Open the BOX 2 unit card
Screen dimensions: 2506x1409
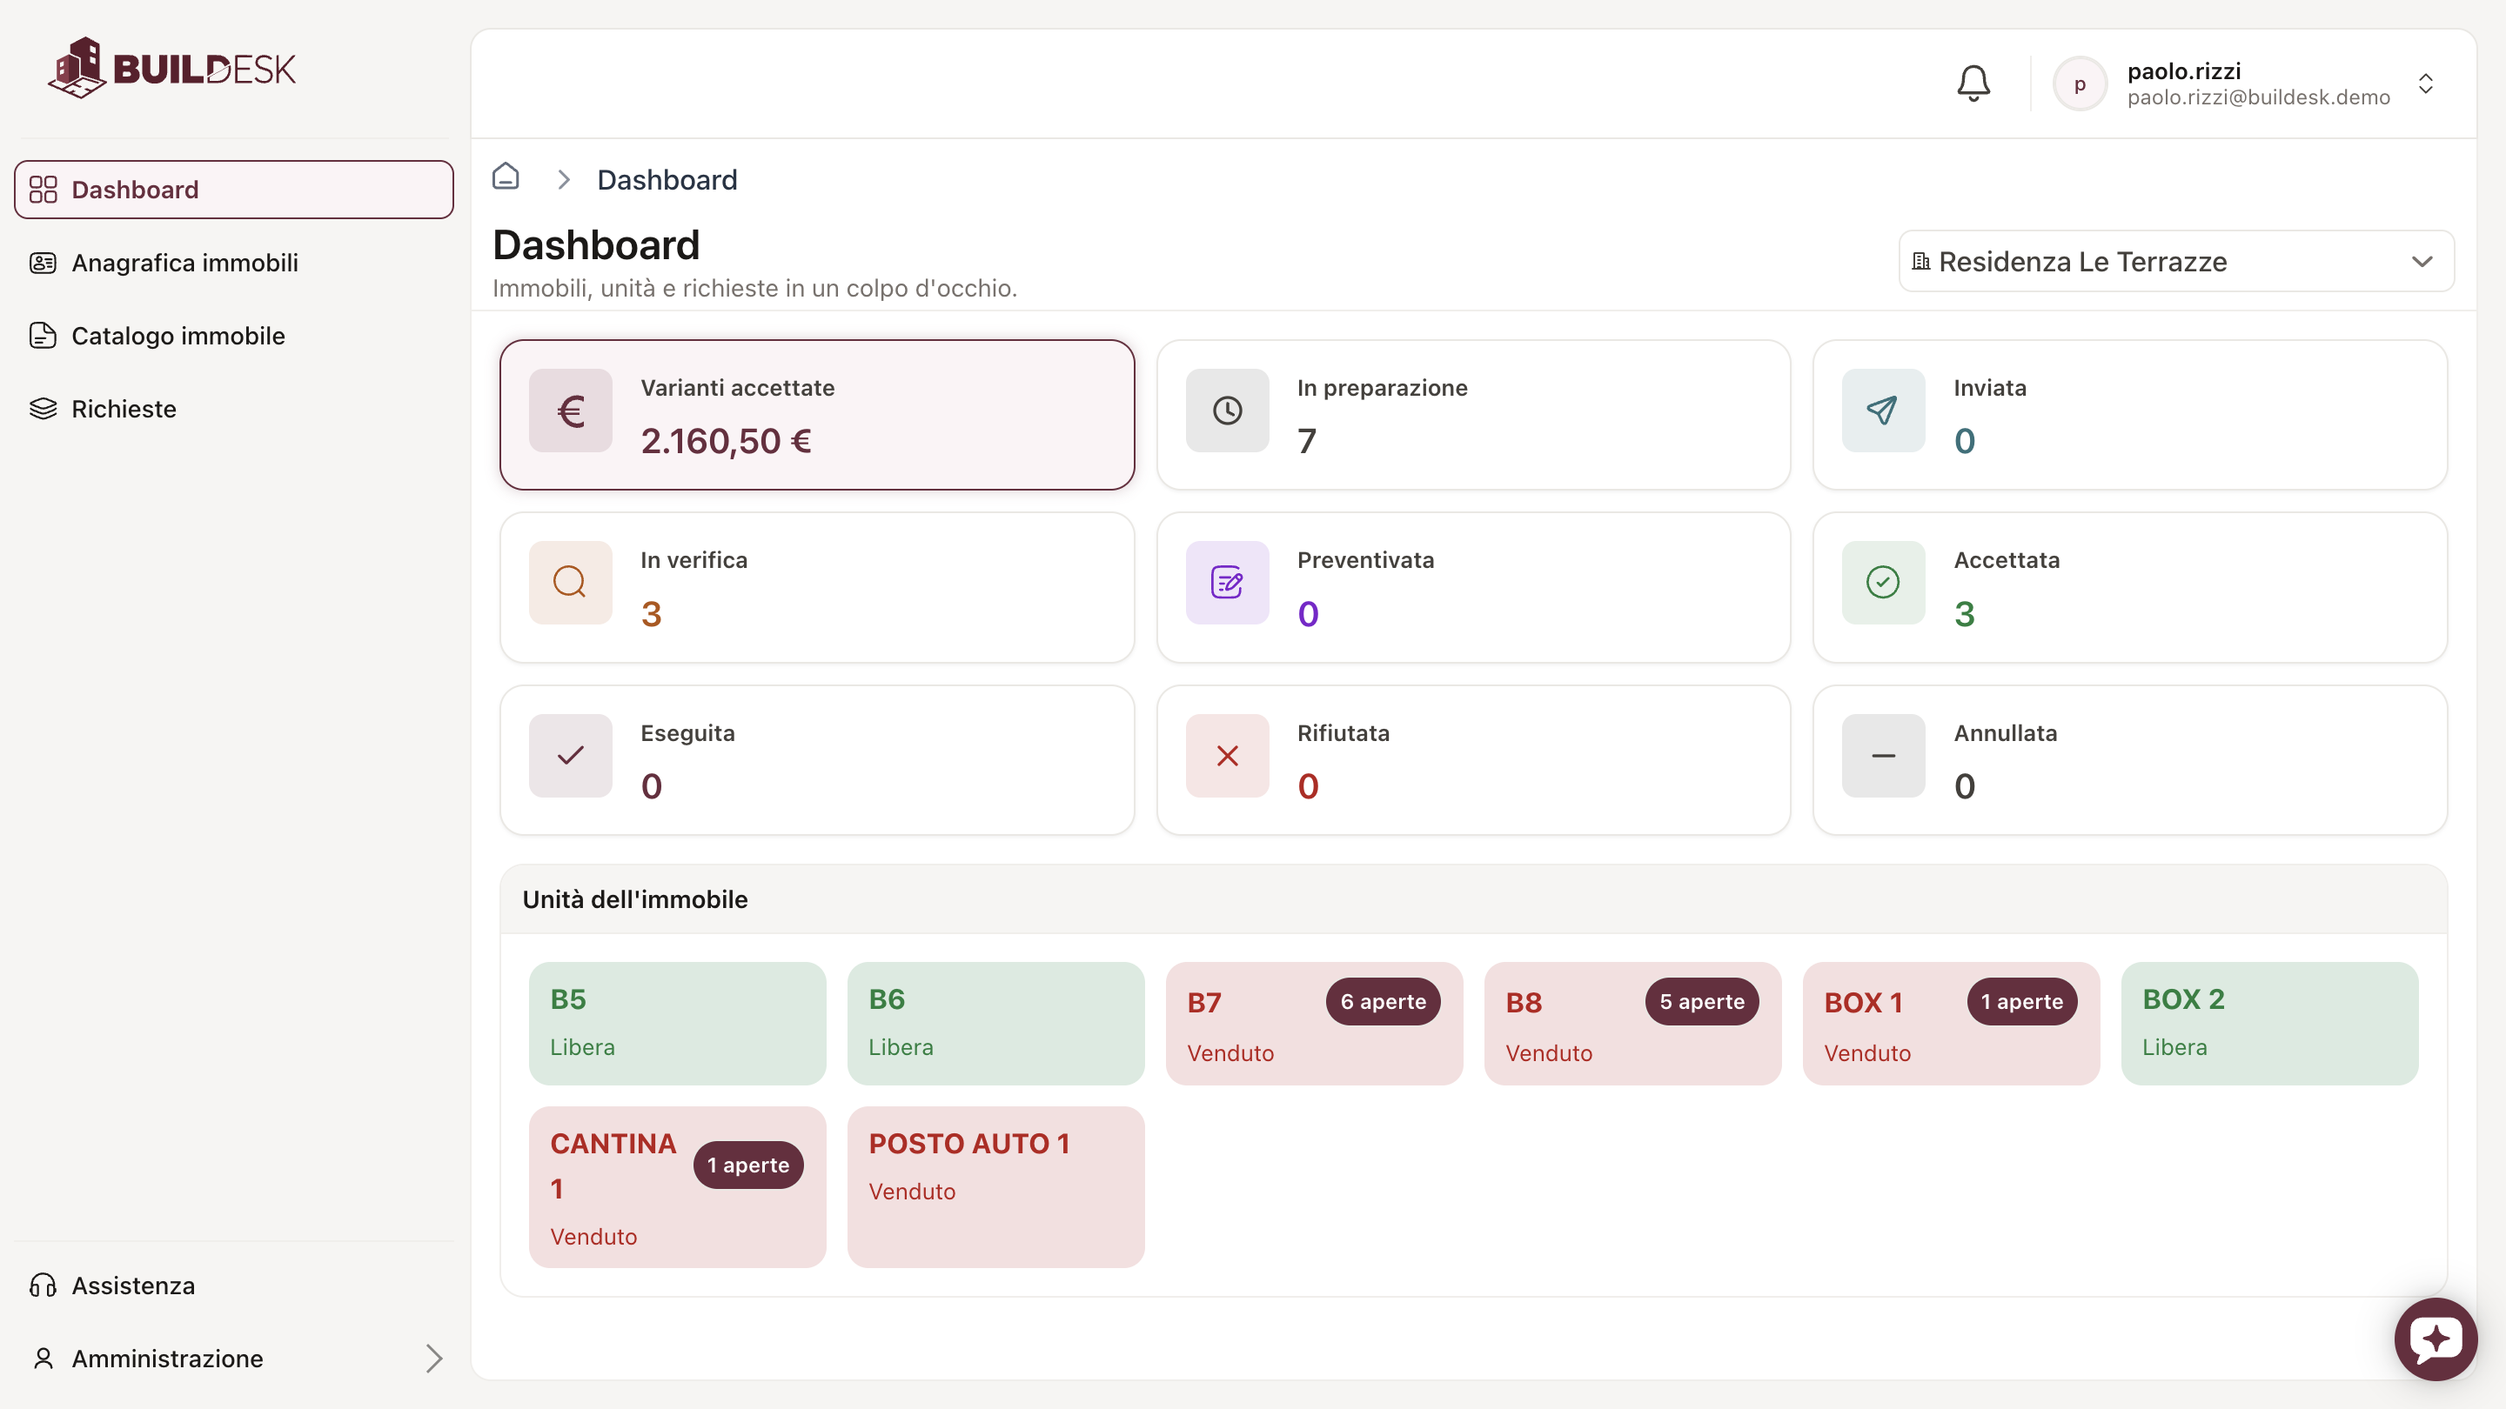coord(2268,1024)
